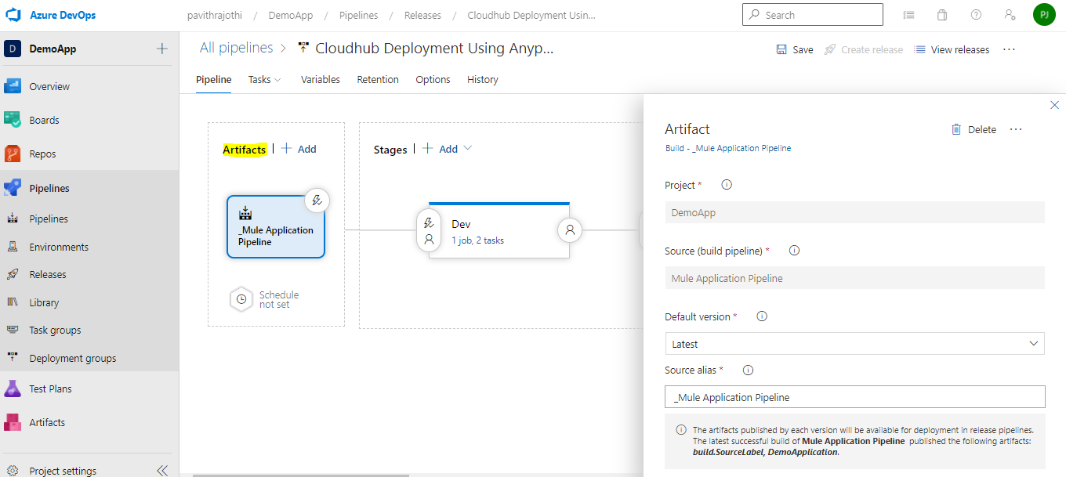The width and height of the screenshot is (1066, 477).
Task: Open Releases in the sidebar
Action: tap(48, 275)
